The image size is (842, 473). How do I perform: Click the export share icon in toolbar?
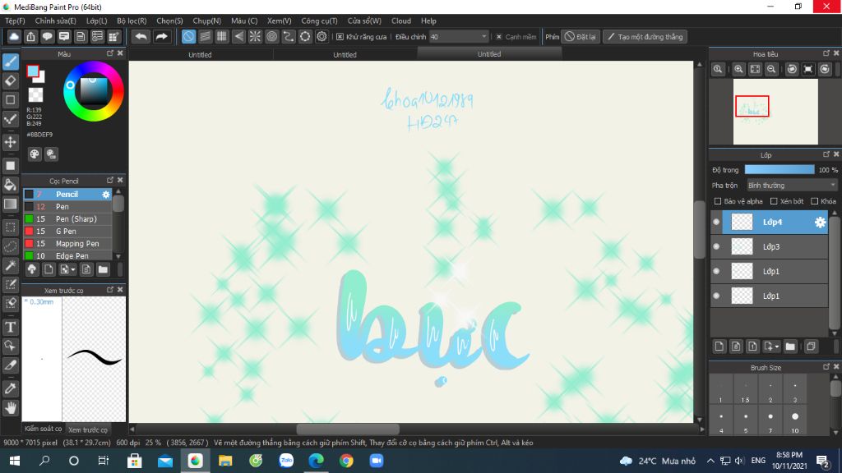coord(30,36)
